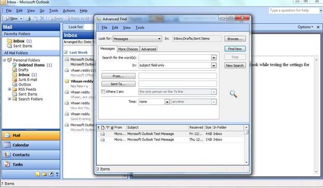Viewport: 323px width, 188px height.
Task: Click the Browse... button
Action: coord(235,39)
